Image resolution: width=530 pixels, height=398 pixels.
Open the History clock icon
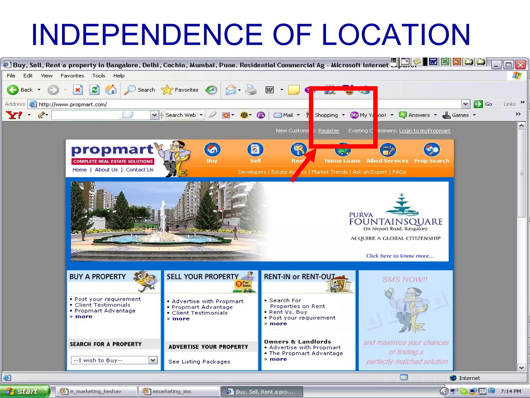tap(211, 90)
